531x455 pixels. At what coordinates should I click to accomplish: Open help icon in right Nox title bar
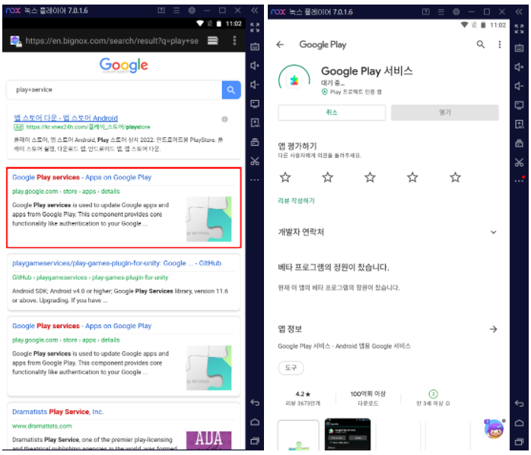pyautogui.click(x=426, y=12)
